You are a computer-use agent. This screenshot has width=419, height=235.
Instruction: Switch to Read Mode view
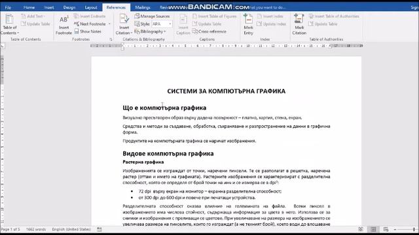(361, 229)
